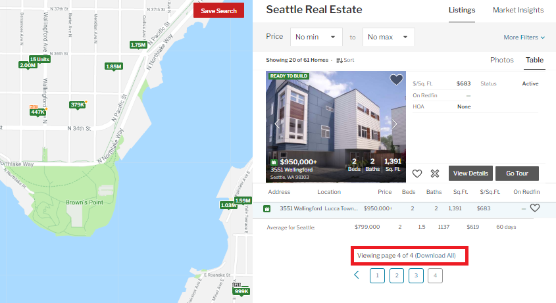Favorite the listing with the photo heart icon

(396, 80)
